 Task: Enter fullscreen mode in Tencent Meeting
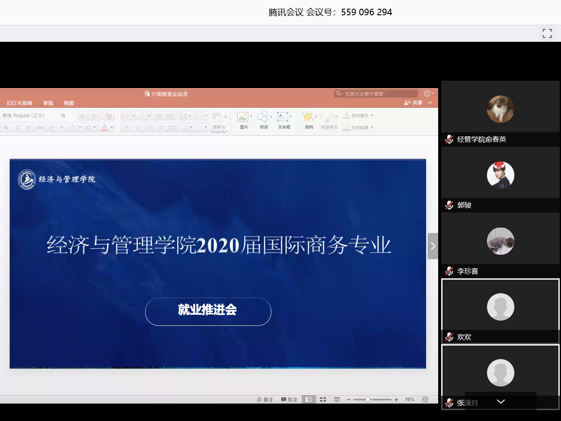(547, 33)
